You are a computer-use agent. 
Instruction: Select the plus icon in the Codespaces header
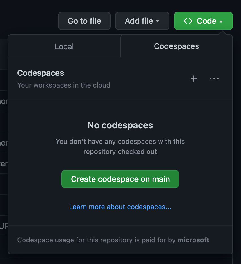pos(194,79)
